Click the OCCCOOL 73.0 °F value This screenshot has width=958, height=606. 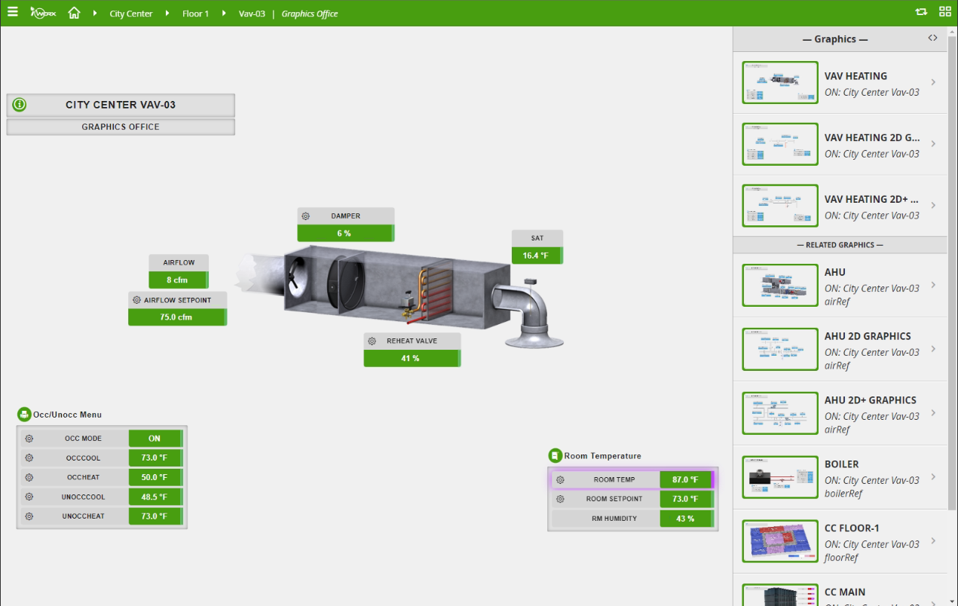tap(155, 458)
